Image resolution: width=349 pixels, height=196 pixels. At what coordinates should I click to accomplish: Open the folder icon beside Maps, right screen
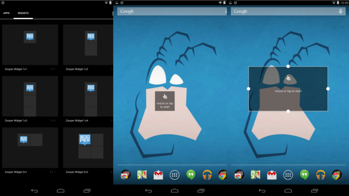[x=239, y=175]
